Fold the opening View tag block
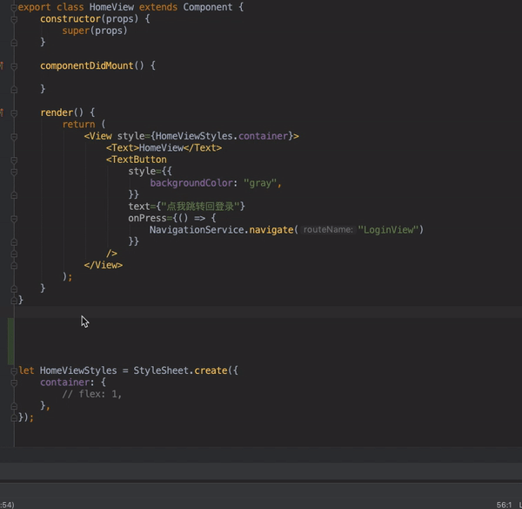The width and height of the screenshot is (522, 509). coord(14,137)
